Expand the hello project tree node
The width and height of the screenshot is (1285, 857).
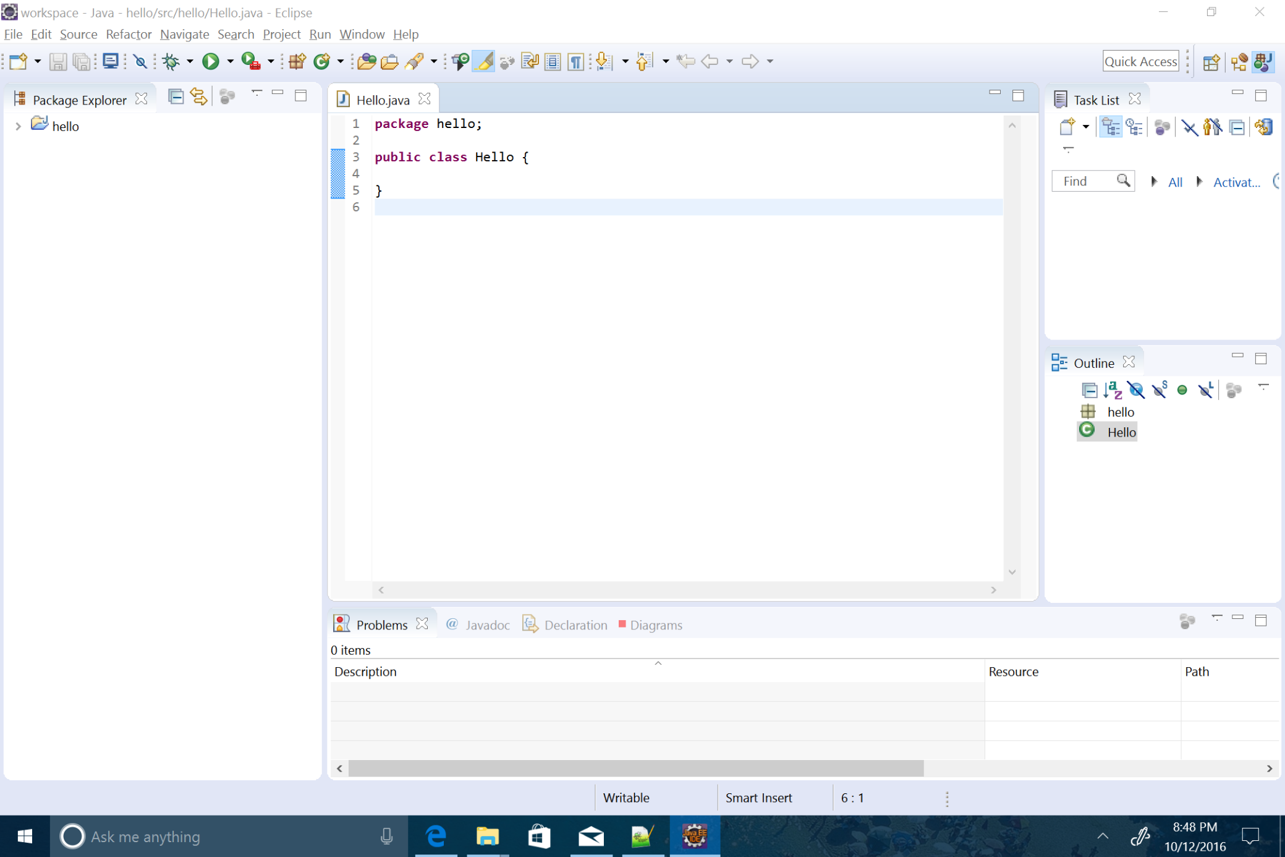coord(18,126)
